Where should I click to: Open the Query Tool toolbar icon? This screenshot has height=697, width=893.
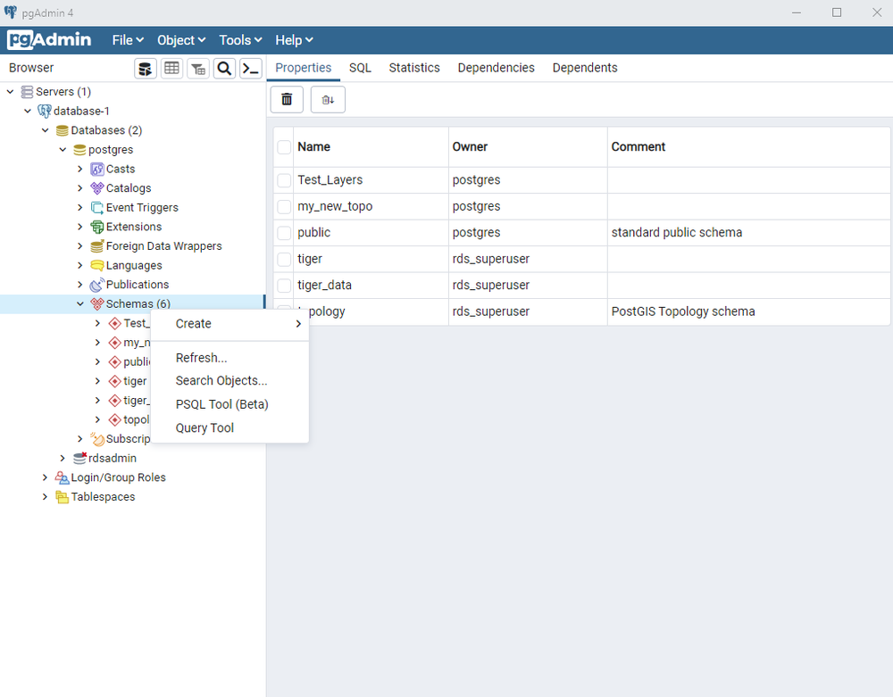pos(146,69)
